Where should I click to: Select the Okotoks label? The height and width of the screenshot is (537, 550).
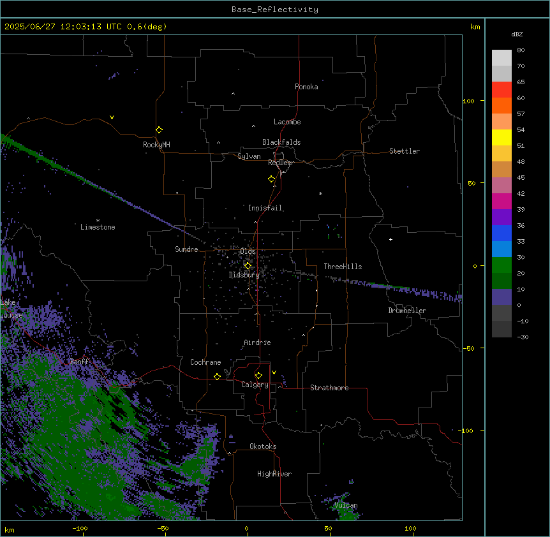click(263, 446)
